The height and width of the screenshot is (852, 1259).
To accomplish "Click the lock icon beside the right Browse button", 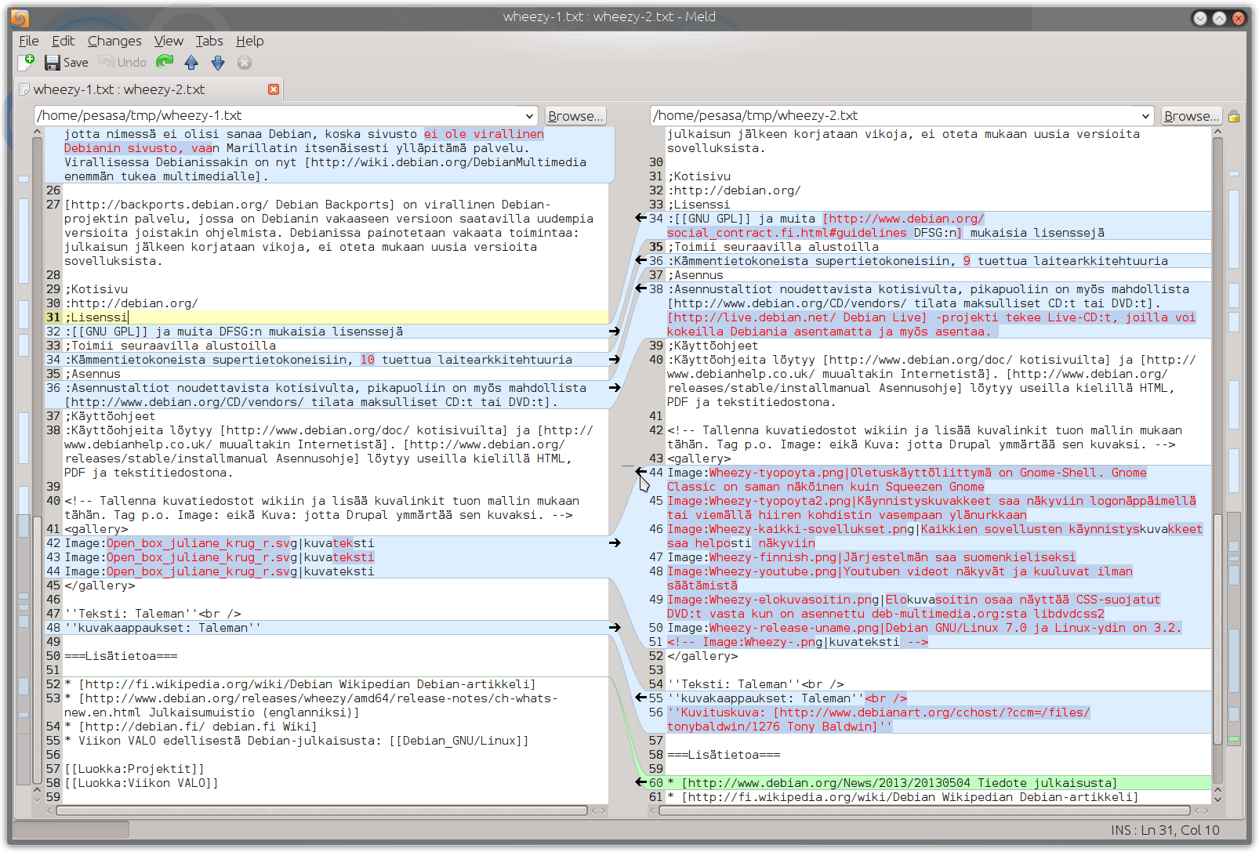I will click(x=1234, y=116).
